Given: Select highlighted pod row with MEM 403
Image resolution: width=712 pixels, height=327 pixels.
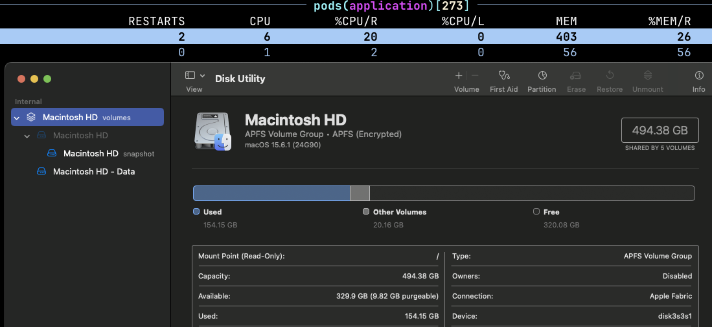Looking at the screenshot, I should click(x=356, y=37).
